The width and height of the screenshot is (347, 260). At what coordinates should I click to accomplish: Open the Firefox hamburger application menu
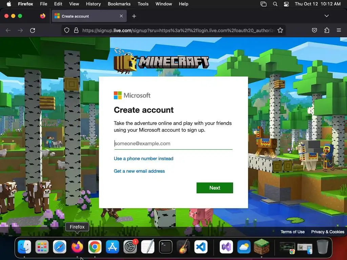(x=339, y=30)
